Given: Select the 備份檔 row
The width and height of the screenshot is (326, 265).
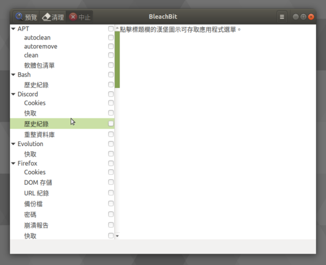Looking at the screenshot, I should [62, 204].
